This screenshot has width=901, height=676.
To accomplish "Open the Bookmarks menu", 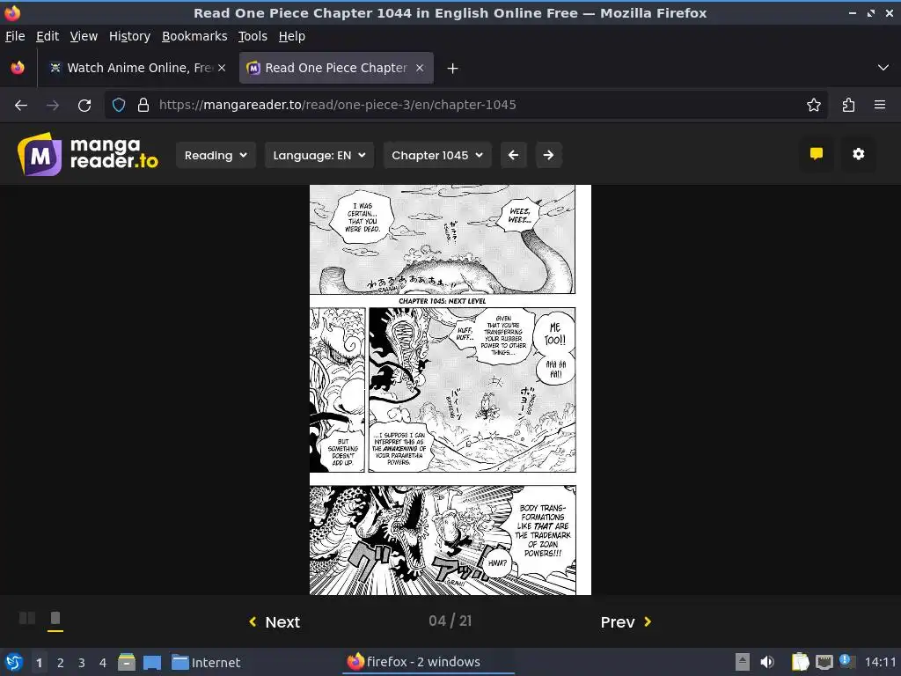I will click(194, 36).
